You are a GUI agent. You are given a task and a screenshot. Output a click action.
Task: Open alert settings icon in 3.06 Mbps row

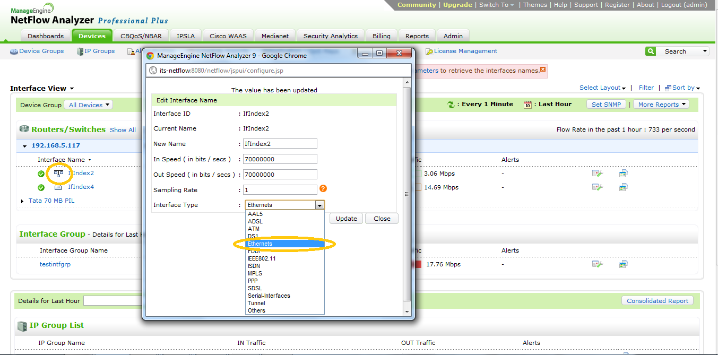point(598,173)
